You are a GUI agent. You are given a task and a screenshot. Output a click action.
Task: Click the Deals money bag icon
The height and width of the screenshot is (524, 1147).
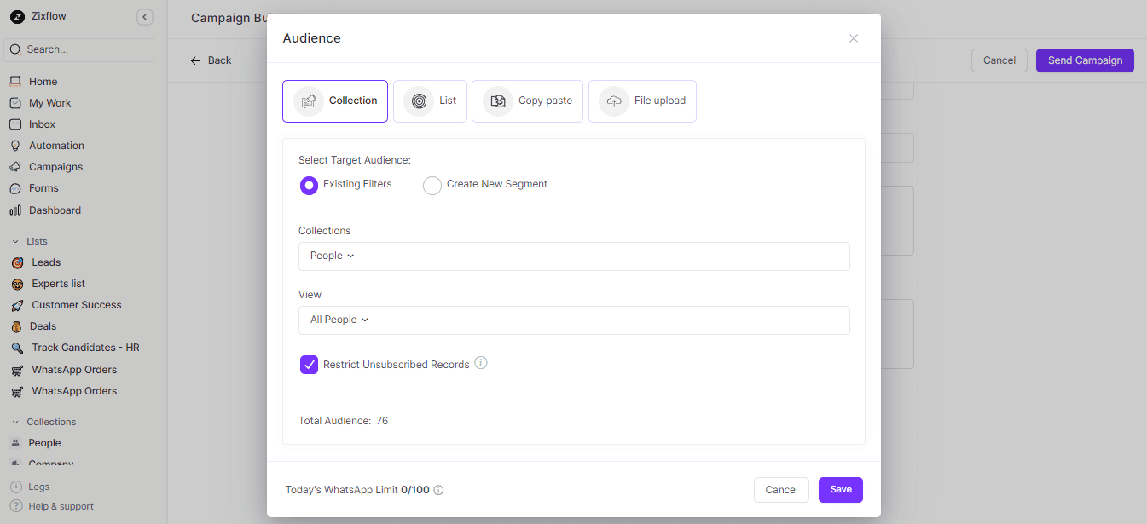[16, 326]
